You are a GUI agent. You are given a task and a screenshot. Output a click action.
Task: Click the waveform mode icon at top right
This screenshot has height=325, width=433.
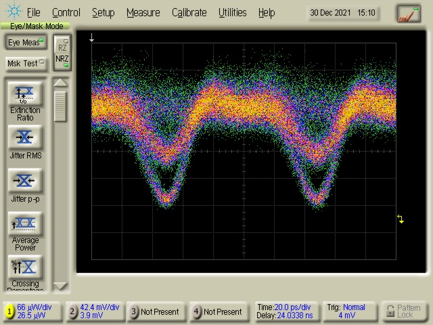coord(408,13)
